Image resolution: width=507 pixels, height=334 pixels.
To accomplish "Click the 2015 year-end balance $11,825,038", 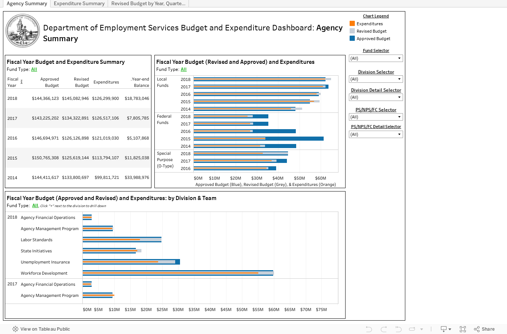I will click(x=137, y=158).
